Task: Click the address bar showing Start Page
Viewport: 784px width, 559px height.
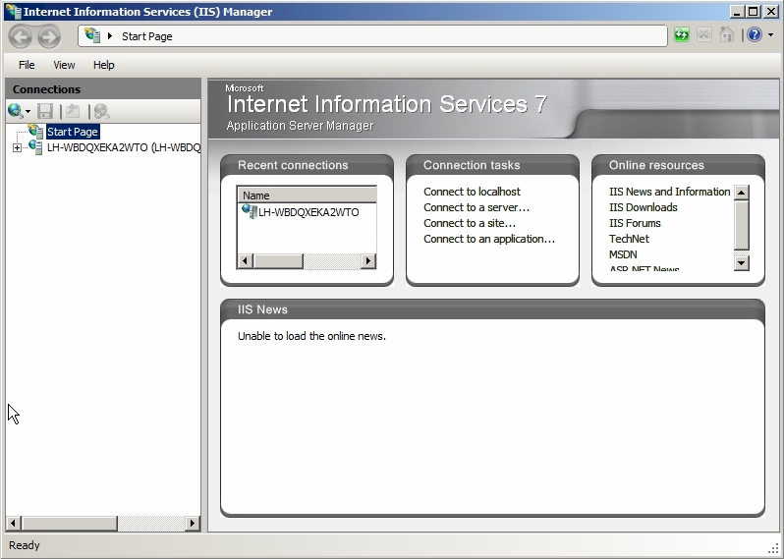Action: coord(372,36)
